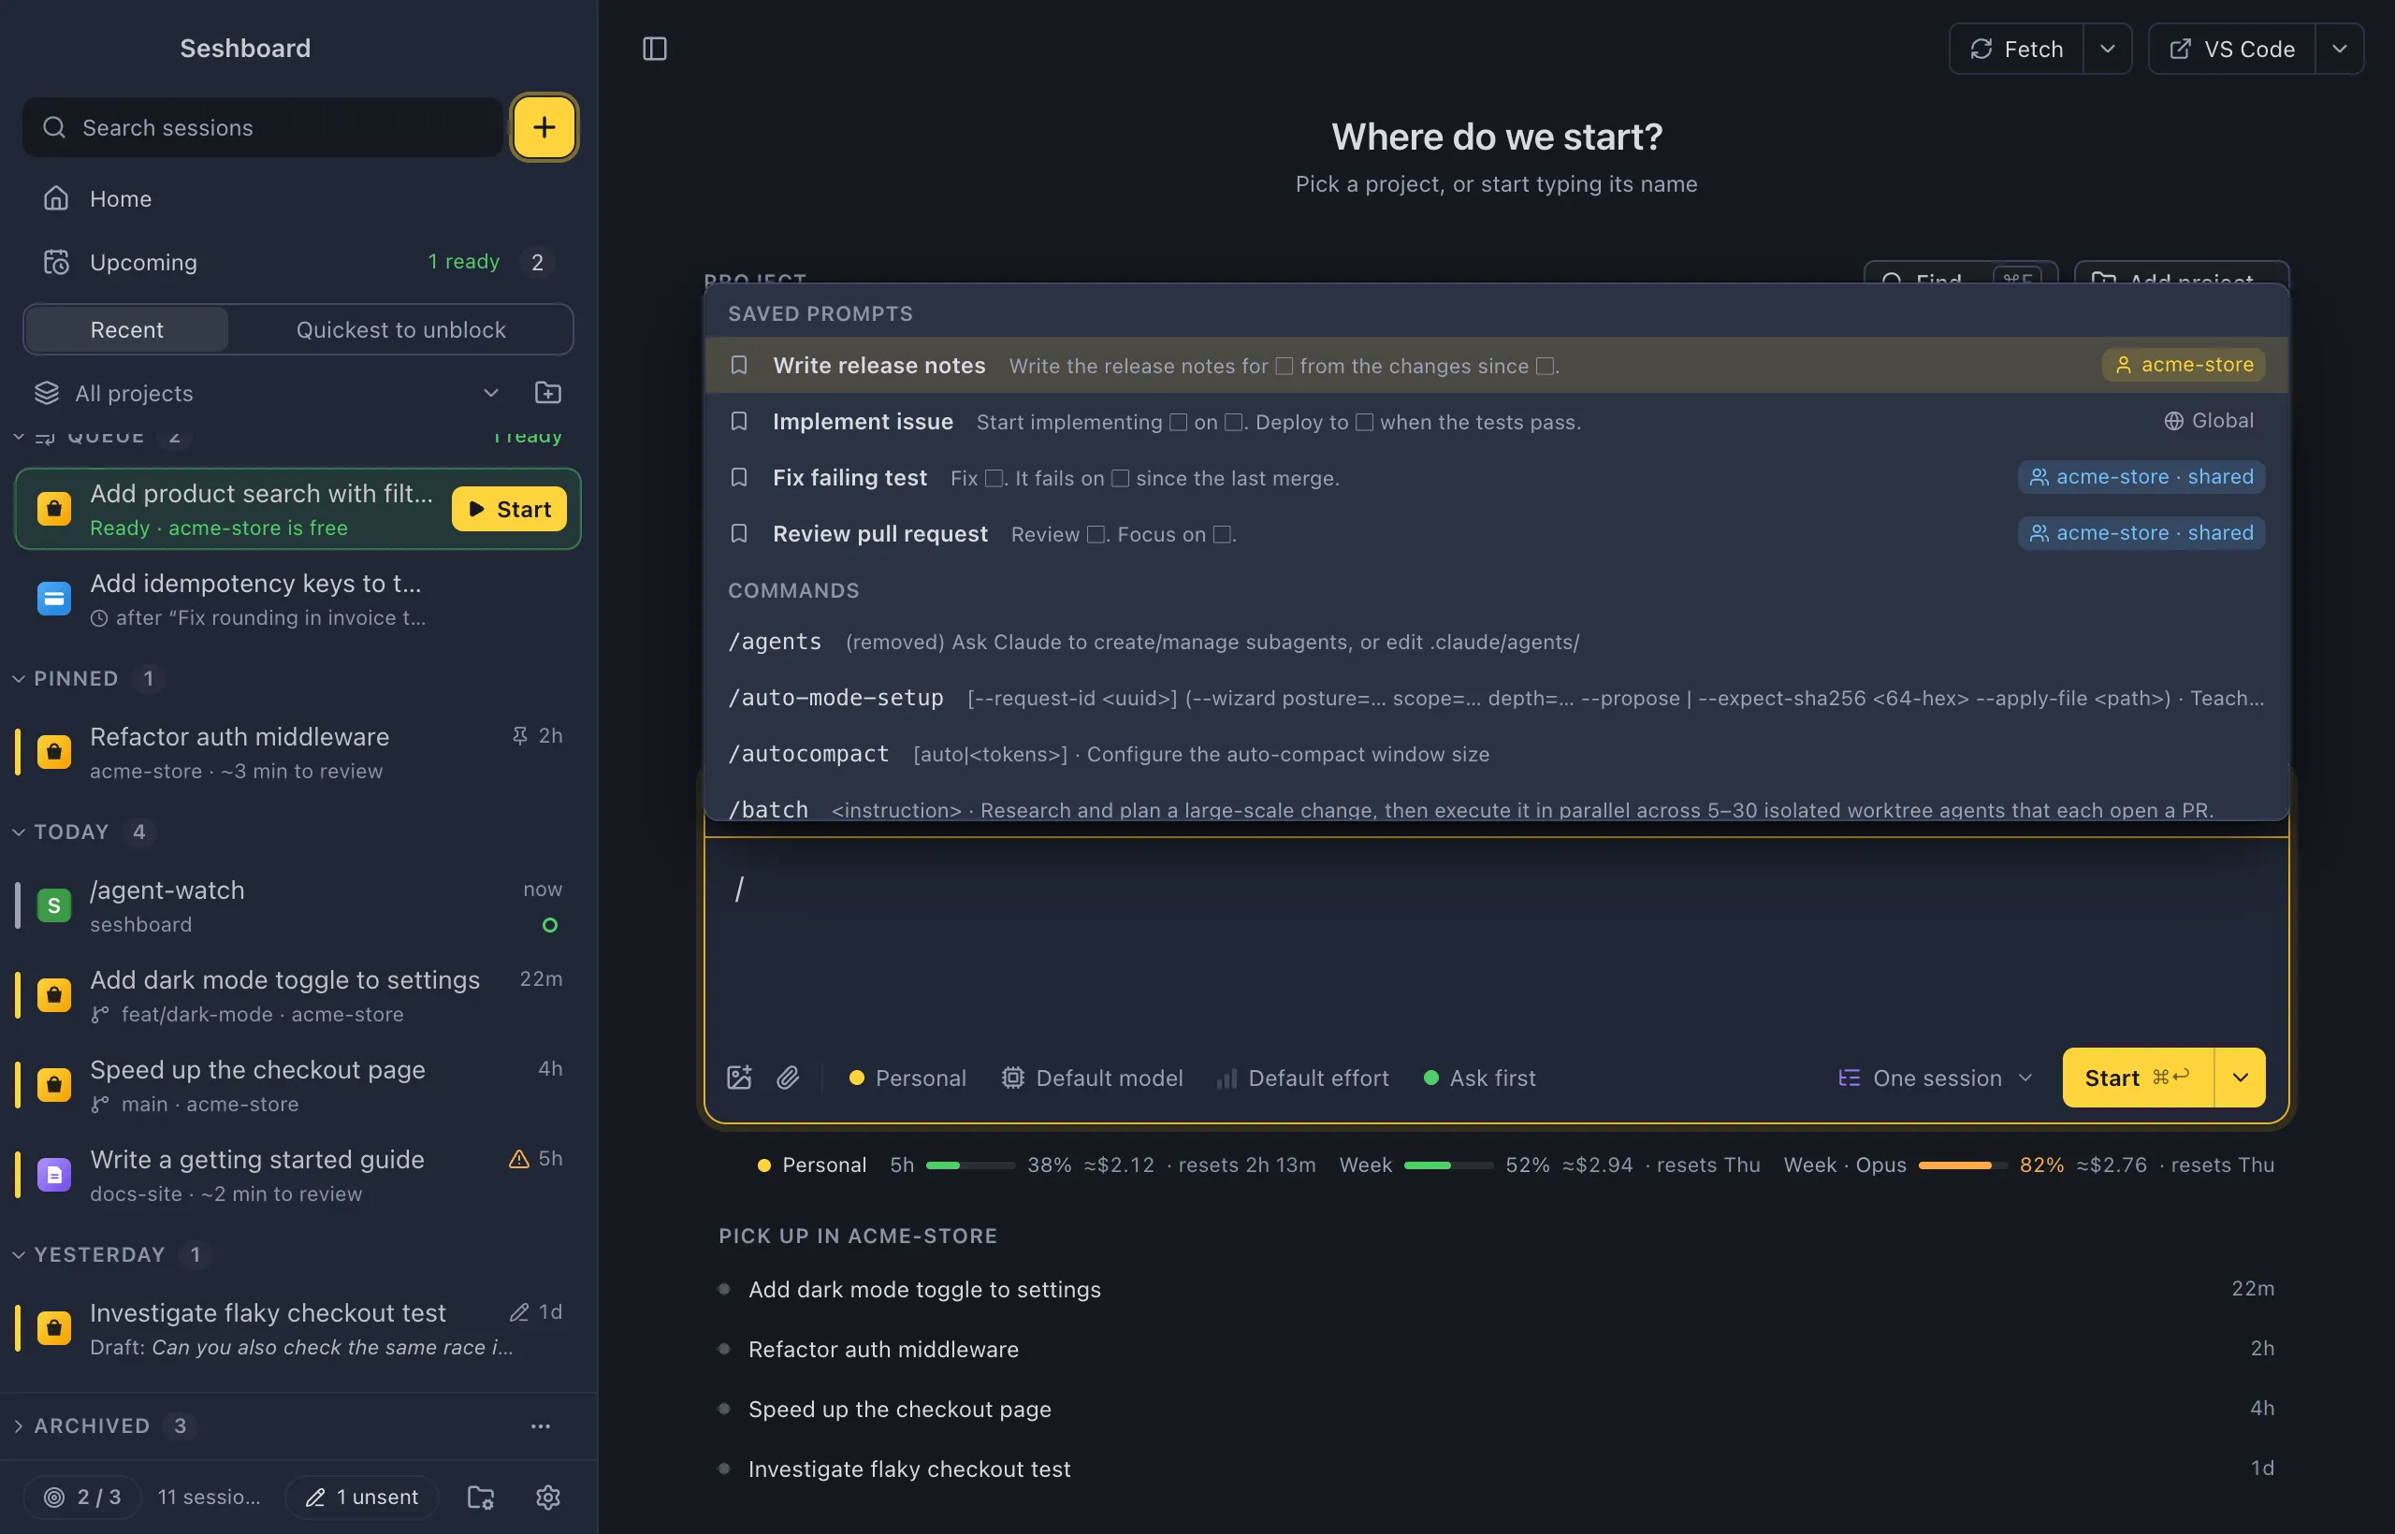Click the pin icon on Refactor auth middleware
This screenshot has height=1534, width=2395.
point(519,735)
